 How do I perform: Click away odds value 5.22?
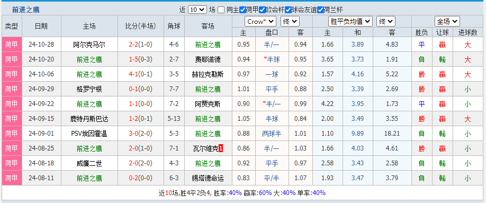(392, 75)
